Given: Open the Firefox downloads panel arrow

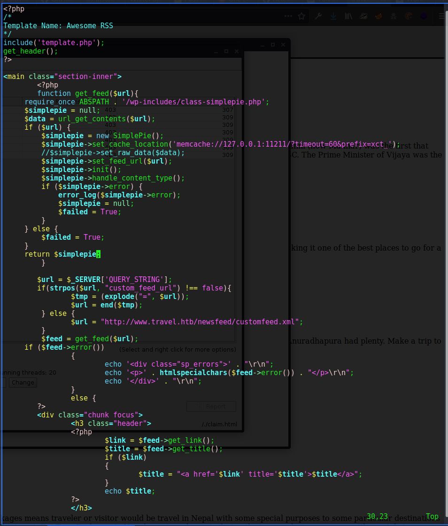Looking at the screenshot, I should point(333,16).
